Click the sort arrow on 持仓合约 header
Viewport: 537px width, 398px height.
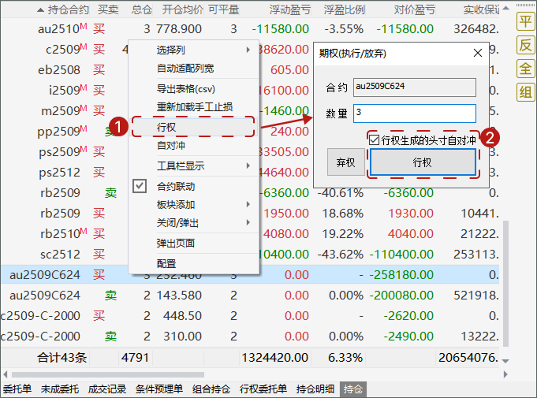tap(41, 9)
